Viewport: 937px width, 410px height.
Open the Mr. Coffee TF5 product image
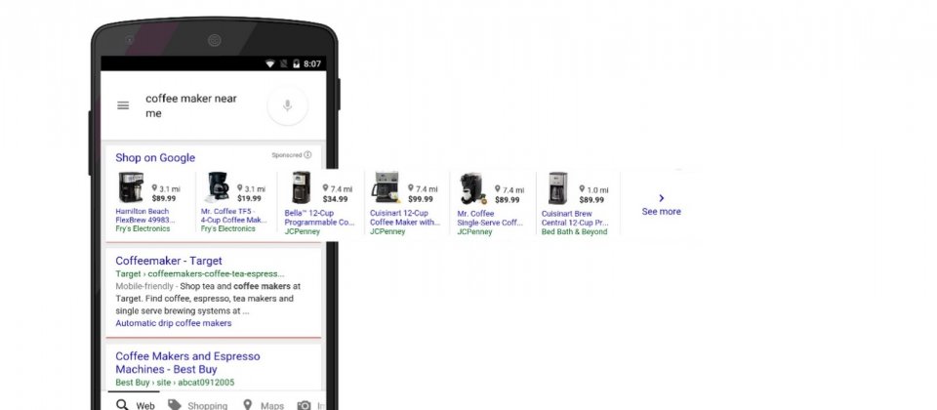pos(218,186)
